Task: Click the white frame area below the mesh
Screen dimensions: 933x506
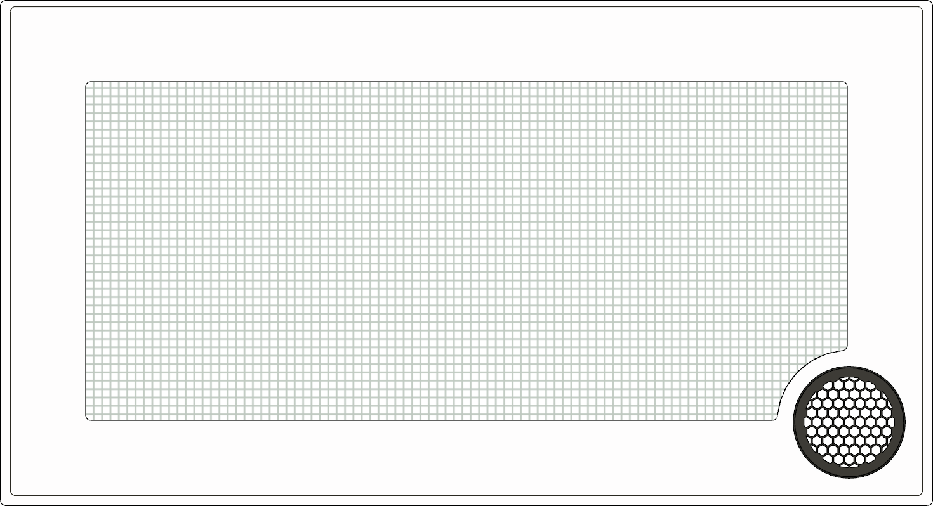Action: tap(432, 457)
